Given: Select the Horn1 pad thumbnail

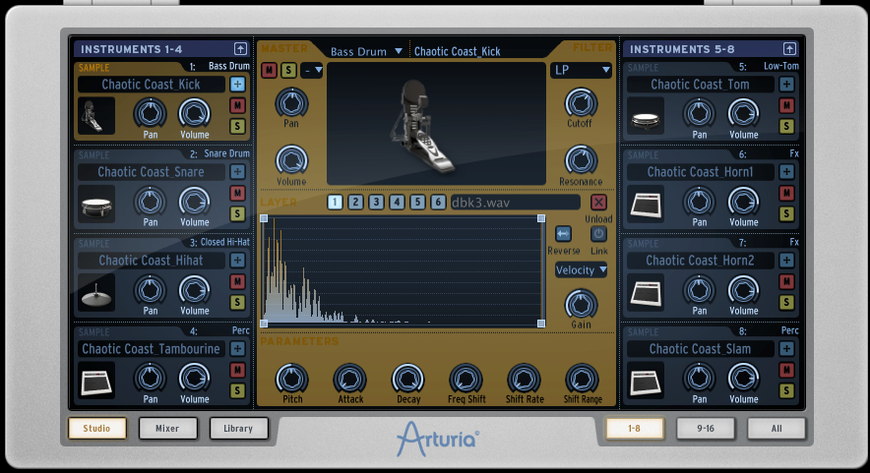Looking at the screenshot, I should tap(646, 205).
